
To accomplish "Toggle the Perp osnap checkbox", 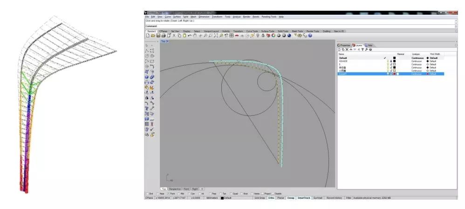I will 211,194.
